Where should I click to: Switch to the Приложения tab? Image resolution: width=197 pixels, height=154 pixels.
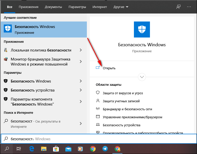pyautogui.click(x=29, y=7)
